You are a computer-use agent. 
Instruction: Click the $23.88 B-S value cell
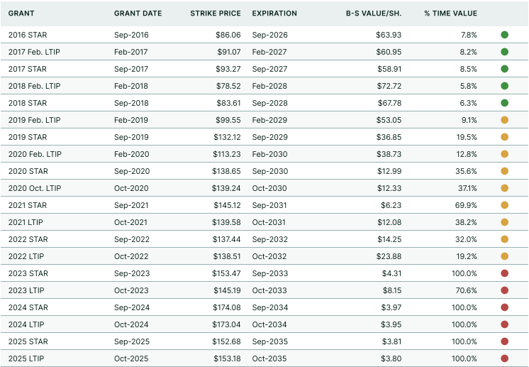389,256
